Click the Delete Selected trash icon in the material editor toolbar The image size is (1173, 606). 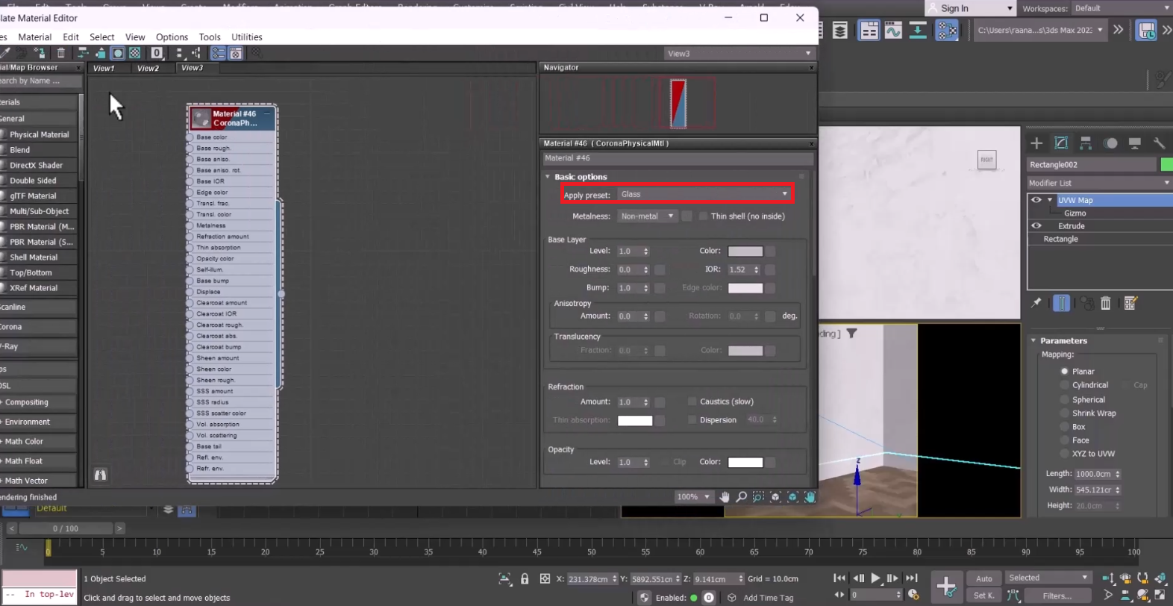(61, 53)
